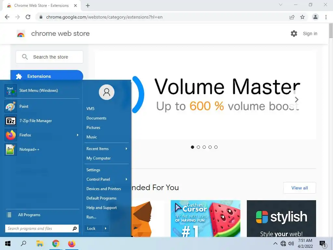
Task: Reload the web store page
Action: pyautogui.click(x=28, y=17)
